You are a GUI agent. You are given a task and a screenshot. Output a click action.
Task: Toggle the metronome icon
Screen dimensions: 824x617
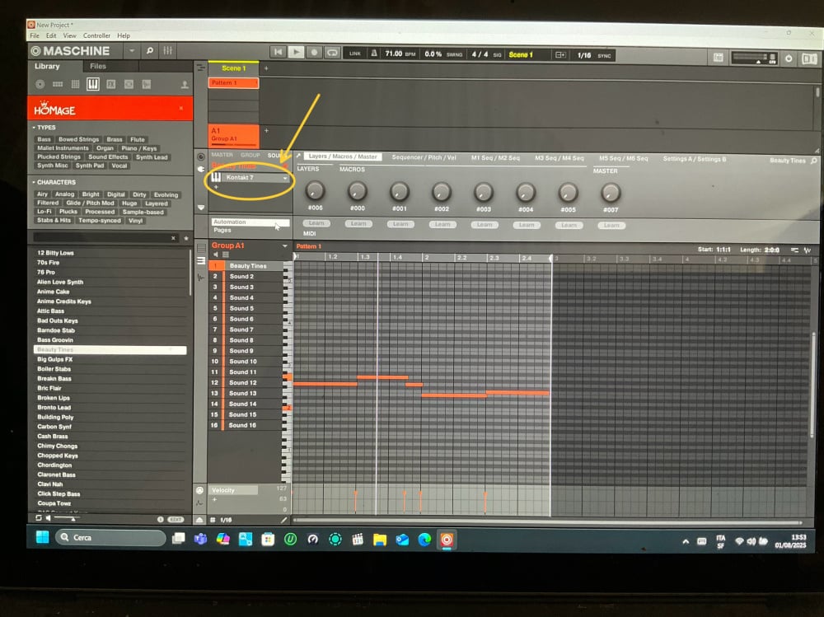[x=373, y=53]
